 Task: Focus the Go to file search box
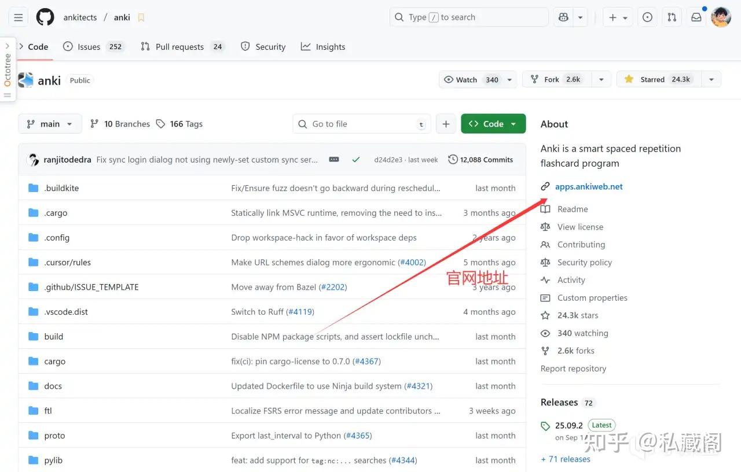tap(362, 124)
